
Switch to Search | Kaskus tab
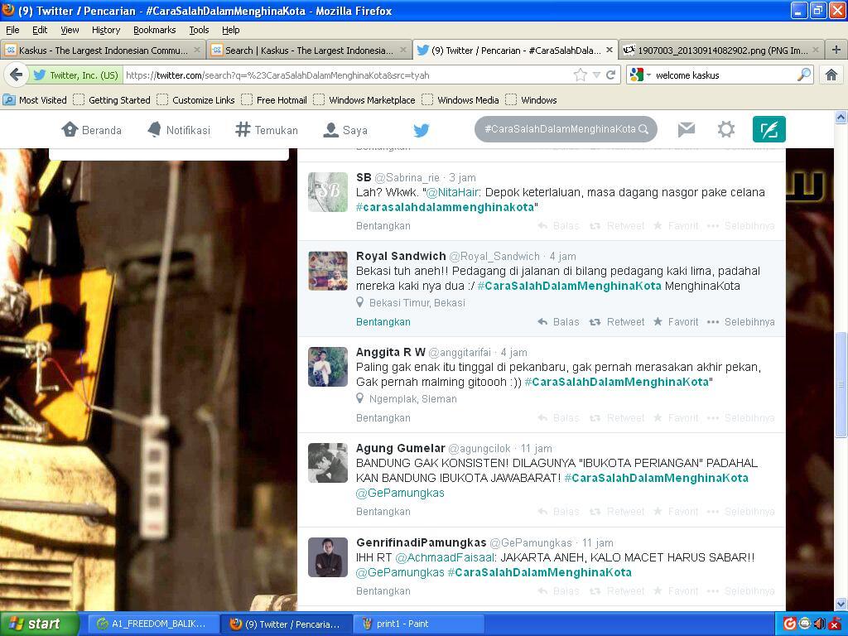pos(309,50)
